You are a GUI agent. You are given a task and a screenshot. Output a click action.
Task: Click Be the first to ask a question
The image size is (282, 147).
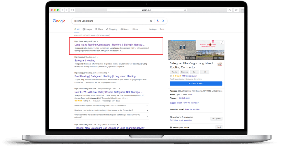click(x=181, y=120)
